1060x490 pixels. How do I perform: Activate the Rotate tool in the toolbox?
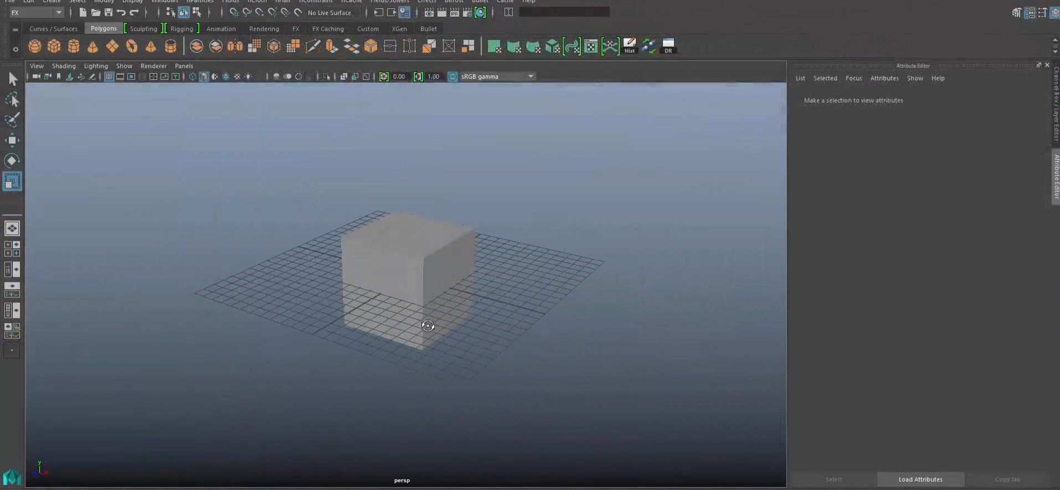[12, 161]
